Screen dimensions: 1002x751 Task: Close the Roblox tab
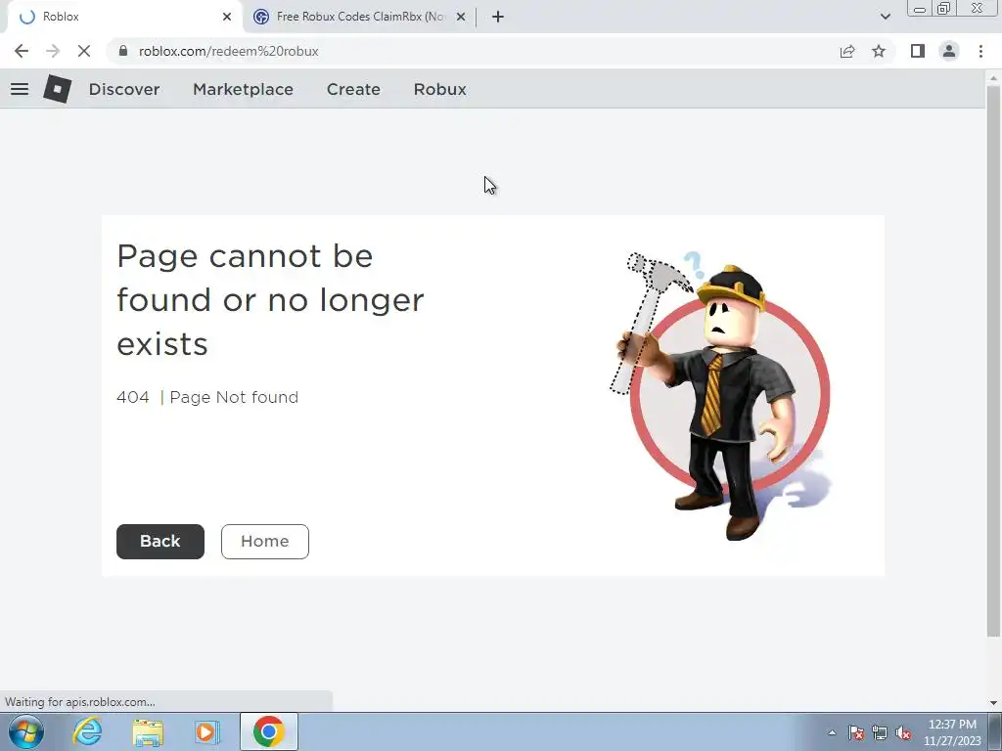click(227, 17)
